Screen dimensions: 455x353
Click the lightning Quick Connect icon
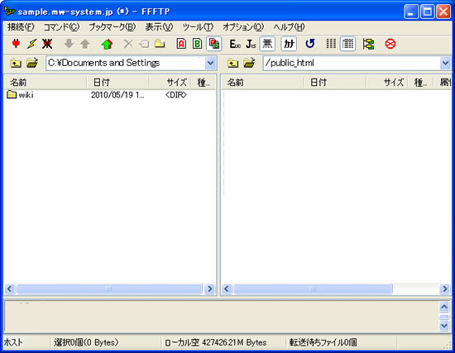31,44
